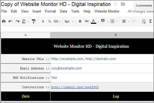Click the horizontal align icon
The image size is (154, 103).
[x=124, y=21]
